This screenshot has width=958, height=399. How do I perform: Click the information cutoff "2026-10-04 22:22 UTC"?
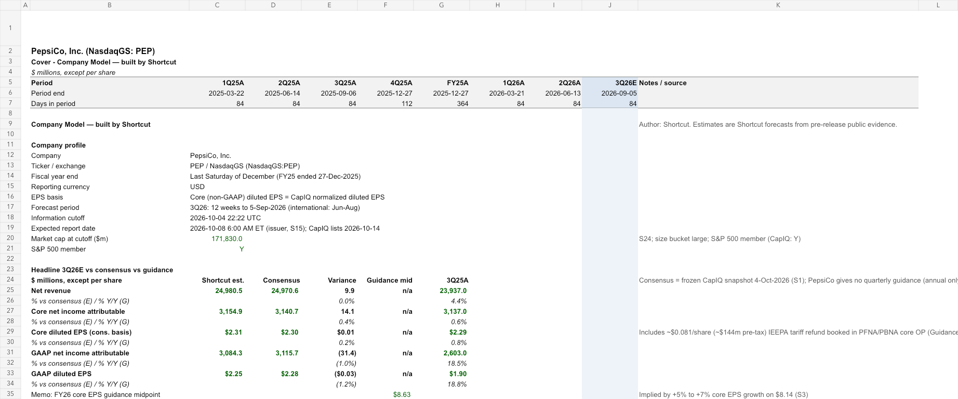pyautogui.click(x=225, y=218)
